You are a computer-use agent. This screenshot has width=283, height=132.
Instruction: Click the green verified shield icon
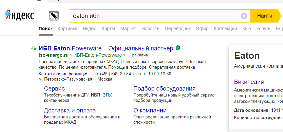click(178, 48)
